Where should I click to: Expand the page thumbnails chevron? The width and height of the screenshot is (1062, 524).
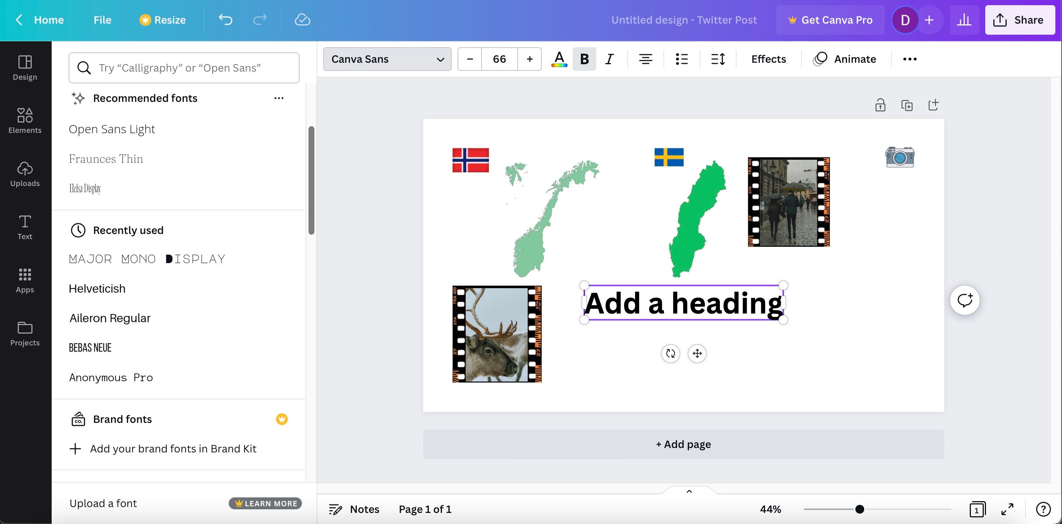point(689,492)
